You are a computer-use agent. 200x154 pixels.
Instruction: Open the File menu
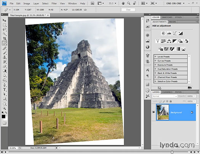[x=11, y=3]
